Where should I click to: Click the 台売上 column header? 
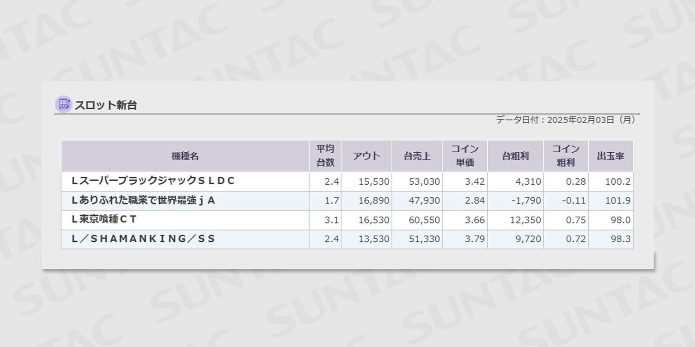(417, 156)
